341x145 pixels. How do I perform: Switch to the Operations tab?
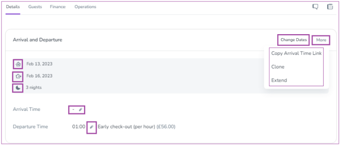click(85, 7)
